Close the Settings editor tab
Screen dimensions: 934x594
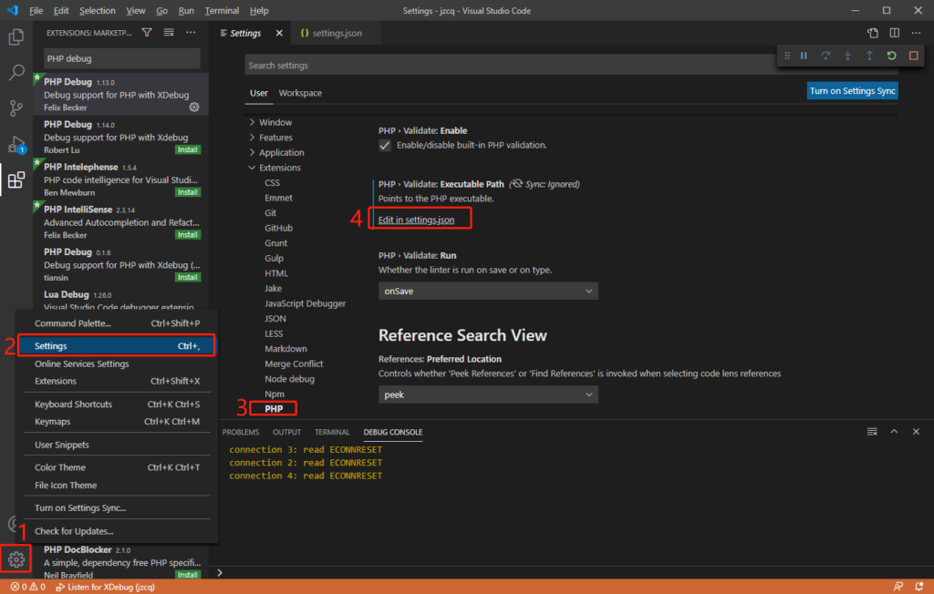[279, 34]
